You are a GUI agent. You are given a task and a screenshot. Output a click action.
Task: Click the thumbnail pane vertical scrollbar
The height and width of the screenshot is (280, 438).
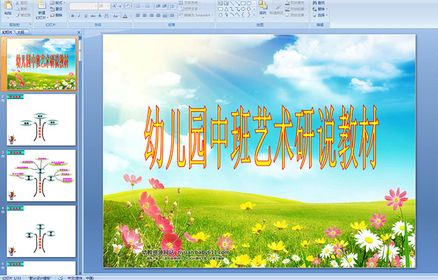click(x=81, y=156)
